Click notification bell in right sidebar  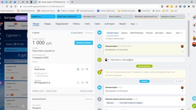coord(194,25)
